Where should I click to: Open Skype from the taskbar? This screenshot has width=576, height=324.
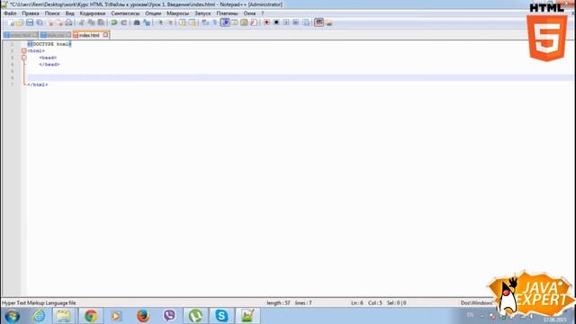221,316
